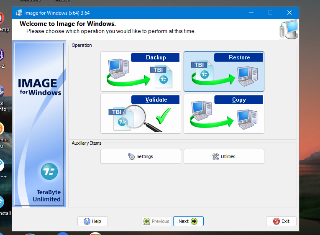Screen dimensions: 320x235
Task: Click the Previous button
Action: pos(156,221)
